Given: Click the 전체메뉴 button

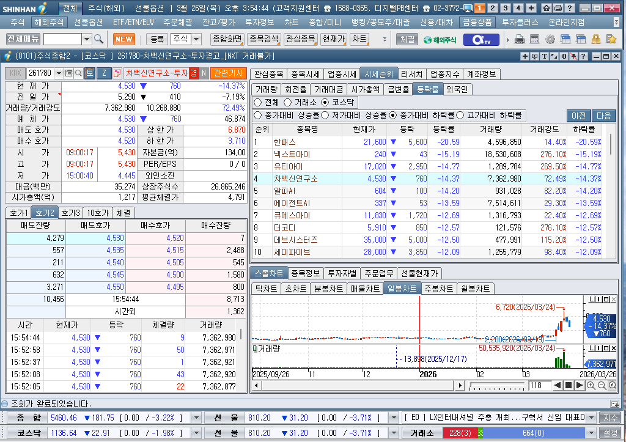Looking at the screenshot, I should [23, 39].
